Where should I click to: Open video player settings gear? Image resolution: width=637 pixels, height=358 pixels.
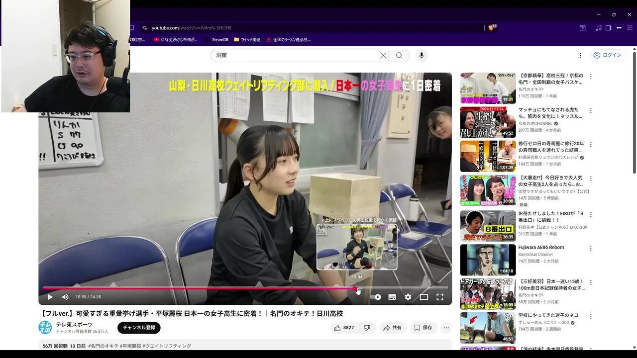pyautogui.click(x=408, y=297)
